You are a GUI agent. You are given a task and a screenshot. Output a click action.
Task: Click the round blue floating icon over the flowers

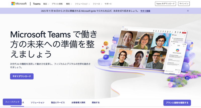[187, 78]
